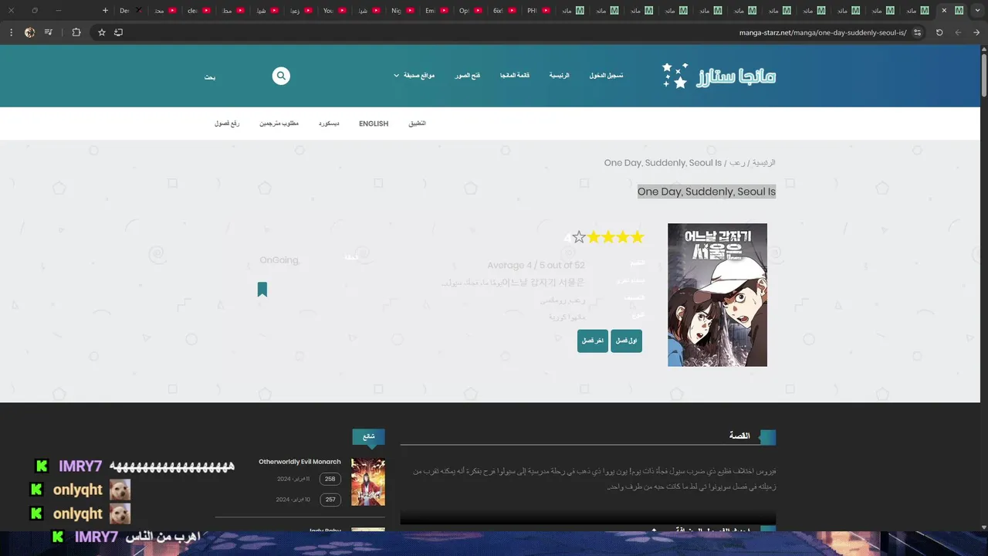Click الرئيسية in the breadcrumb

[x=763, y=163]
